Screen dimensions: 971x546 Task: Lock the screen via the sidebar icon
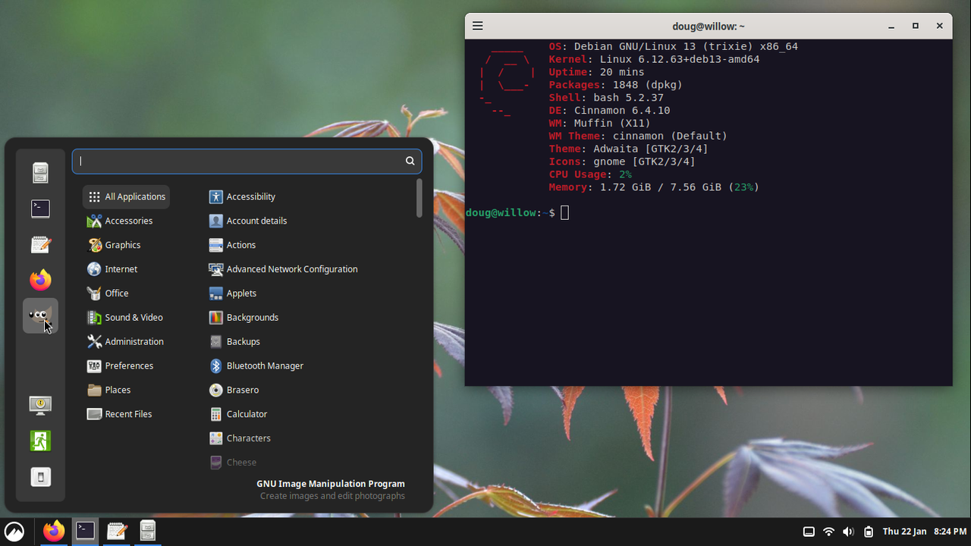tap(40, 405)
